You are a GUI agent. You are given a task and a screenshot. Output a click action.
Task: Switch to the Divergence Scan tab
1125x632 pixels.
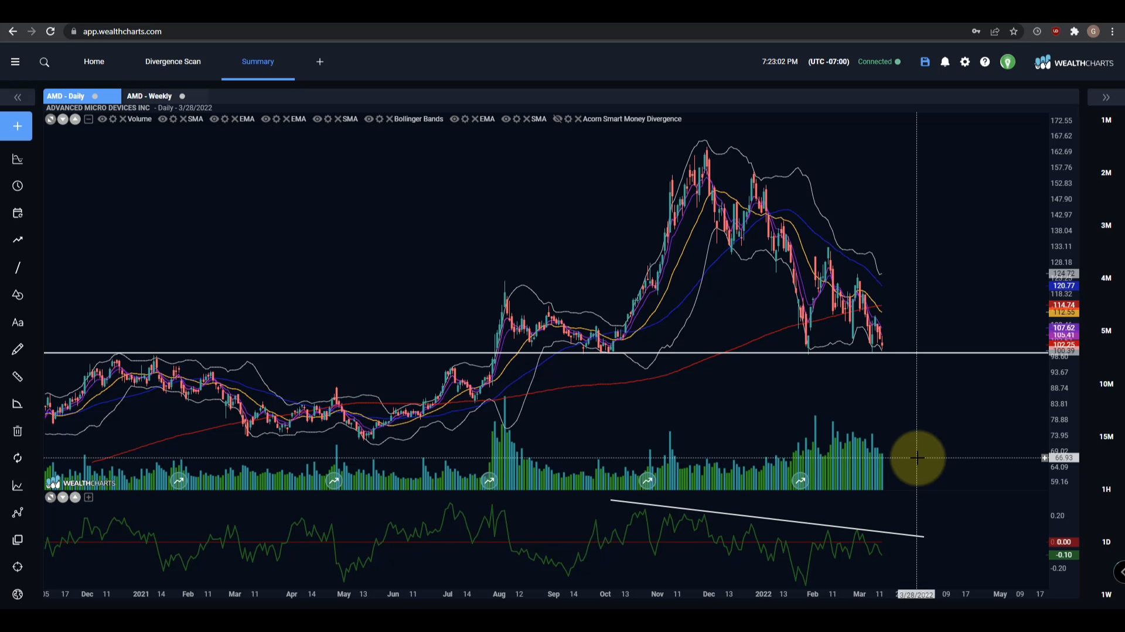173,61
